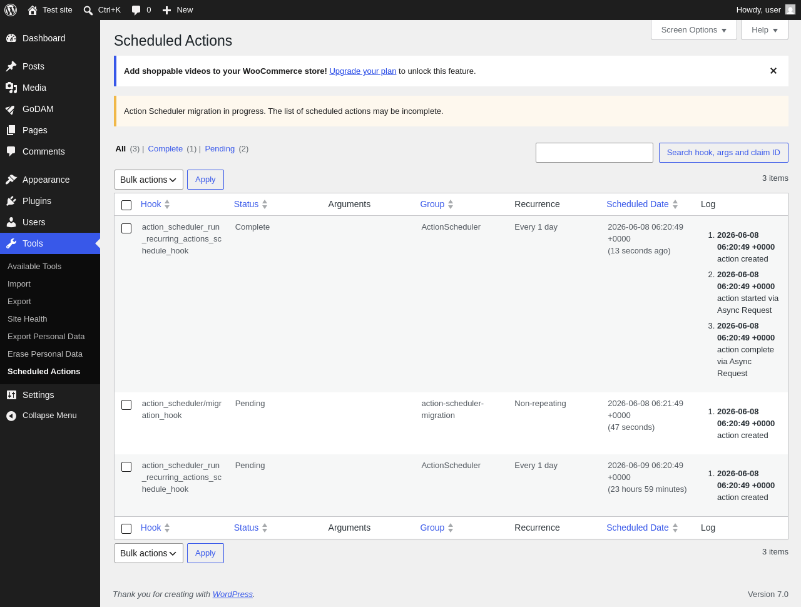Click sort arrows beside bottom Hook header
The height and width of the screenshot is (607, 801).
[x=167, y=528]
